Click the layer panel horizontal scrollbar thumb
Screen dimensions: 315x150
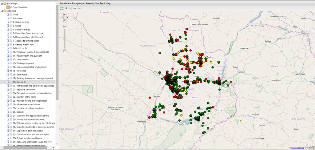[x=25, y=148]
